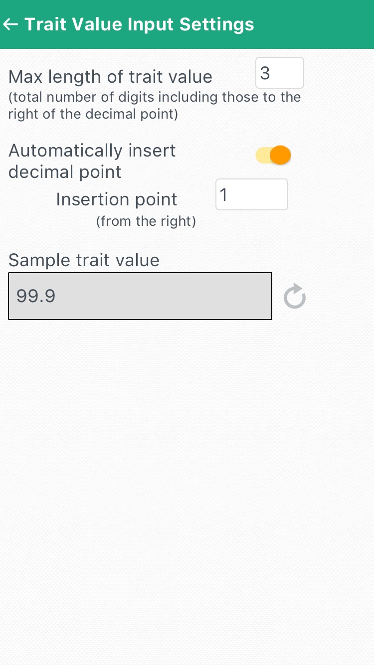Image resolution: width=374 pixels, height=665 pixels.
Task: Tap the gray Sample trait value box
Action: tap(140, 296)
